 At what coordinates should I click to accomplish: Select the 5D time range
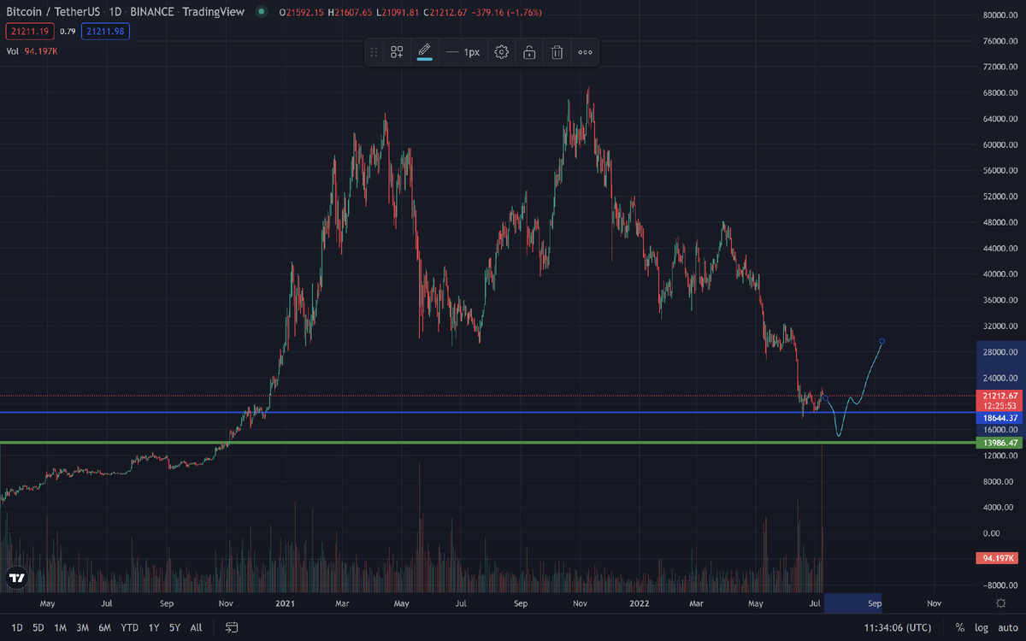tap(38, 627)
